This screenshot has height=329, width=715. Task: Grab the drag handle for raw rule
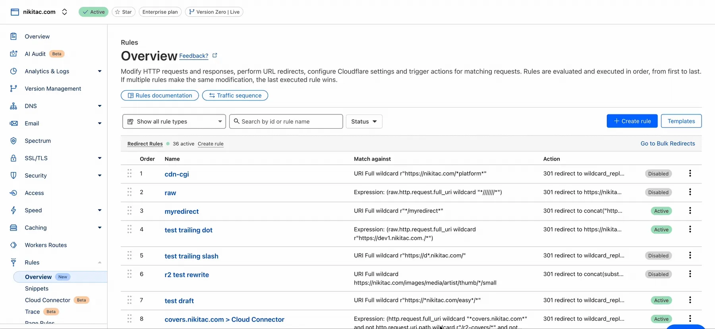129,192
